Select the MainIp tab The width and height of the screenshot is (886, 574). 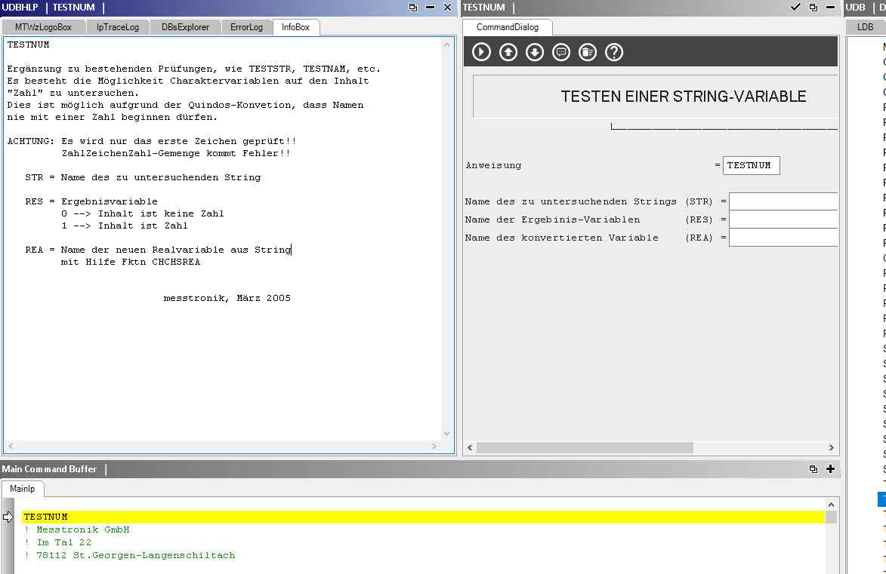coord(23,489)
